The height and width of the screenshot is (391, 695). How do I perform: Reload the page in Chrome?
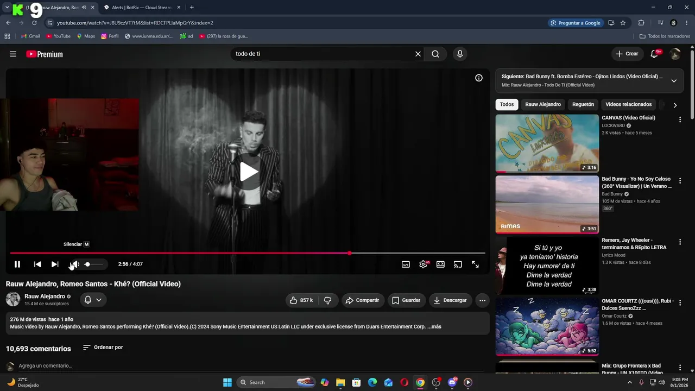click(x=34, y=23)
